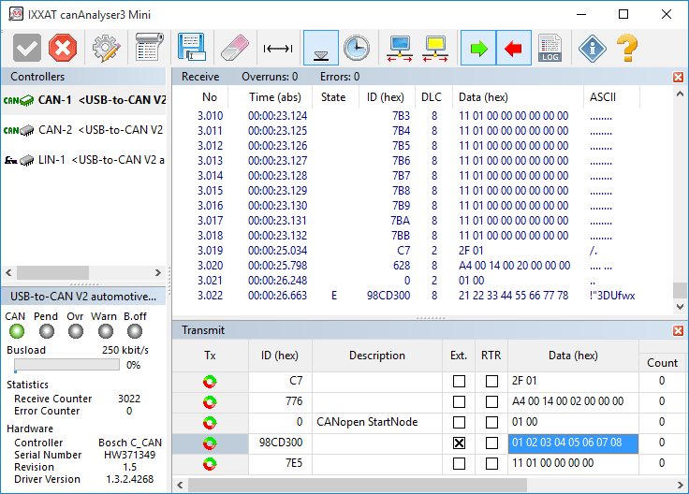Click the Count column header in Transmit
Viewport: 689px width, 494px height.
[x=662, y=363]
